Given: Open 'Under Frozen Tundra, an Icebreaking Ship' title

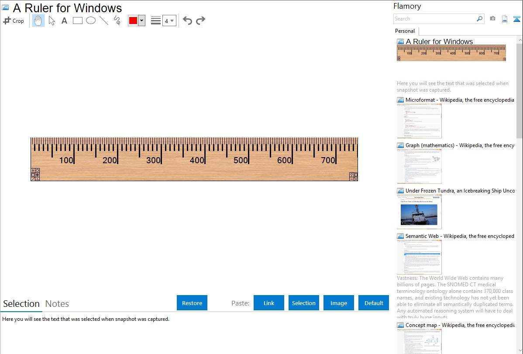Looking at the screenshot, I should tap(460, 190).
